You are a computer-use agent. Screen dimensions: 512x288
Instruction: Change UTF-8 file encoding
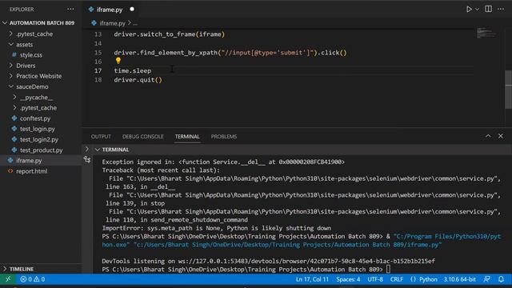pos(376,279)
